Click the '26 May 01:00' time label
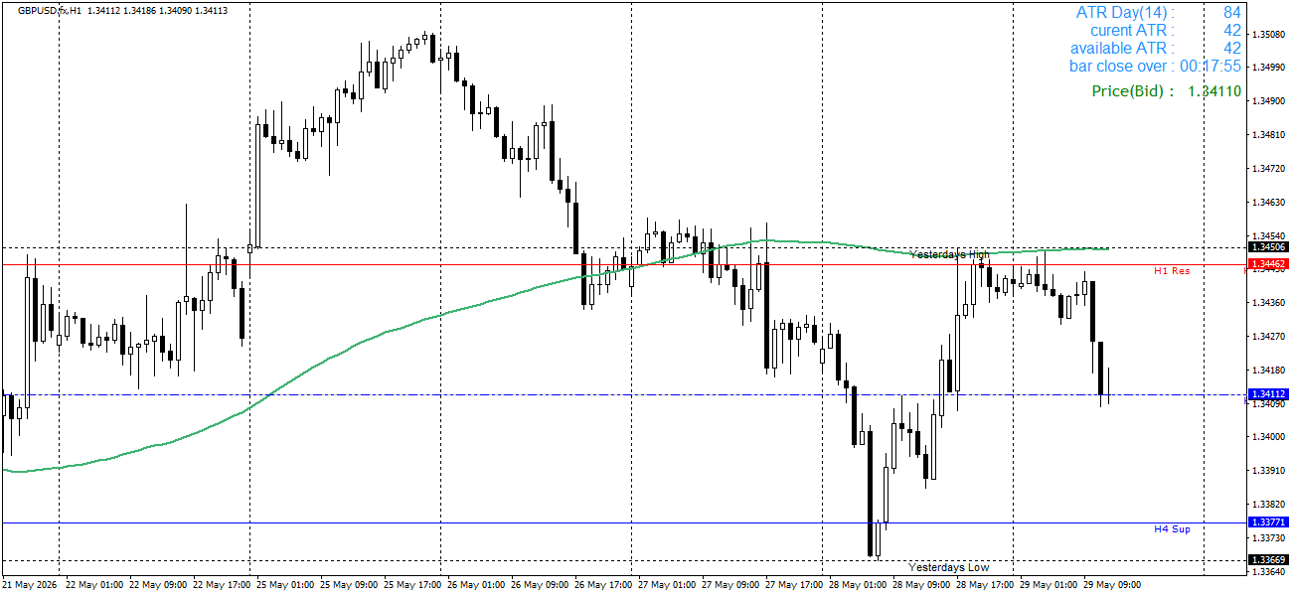 click(x=474, y=585)
